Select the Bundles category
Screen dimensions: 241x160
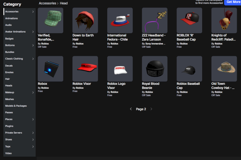(x=10, y=52)
